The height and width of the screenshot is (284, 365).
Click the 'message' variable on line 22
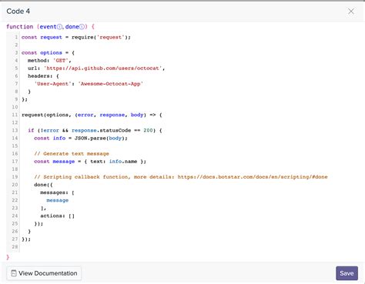point(58,200)
